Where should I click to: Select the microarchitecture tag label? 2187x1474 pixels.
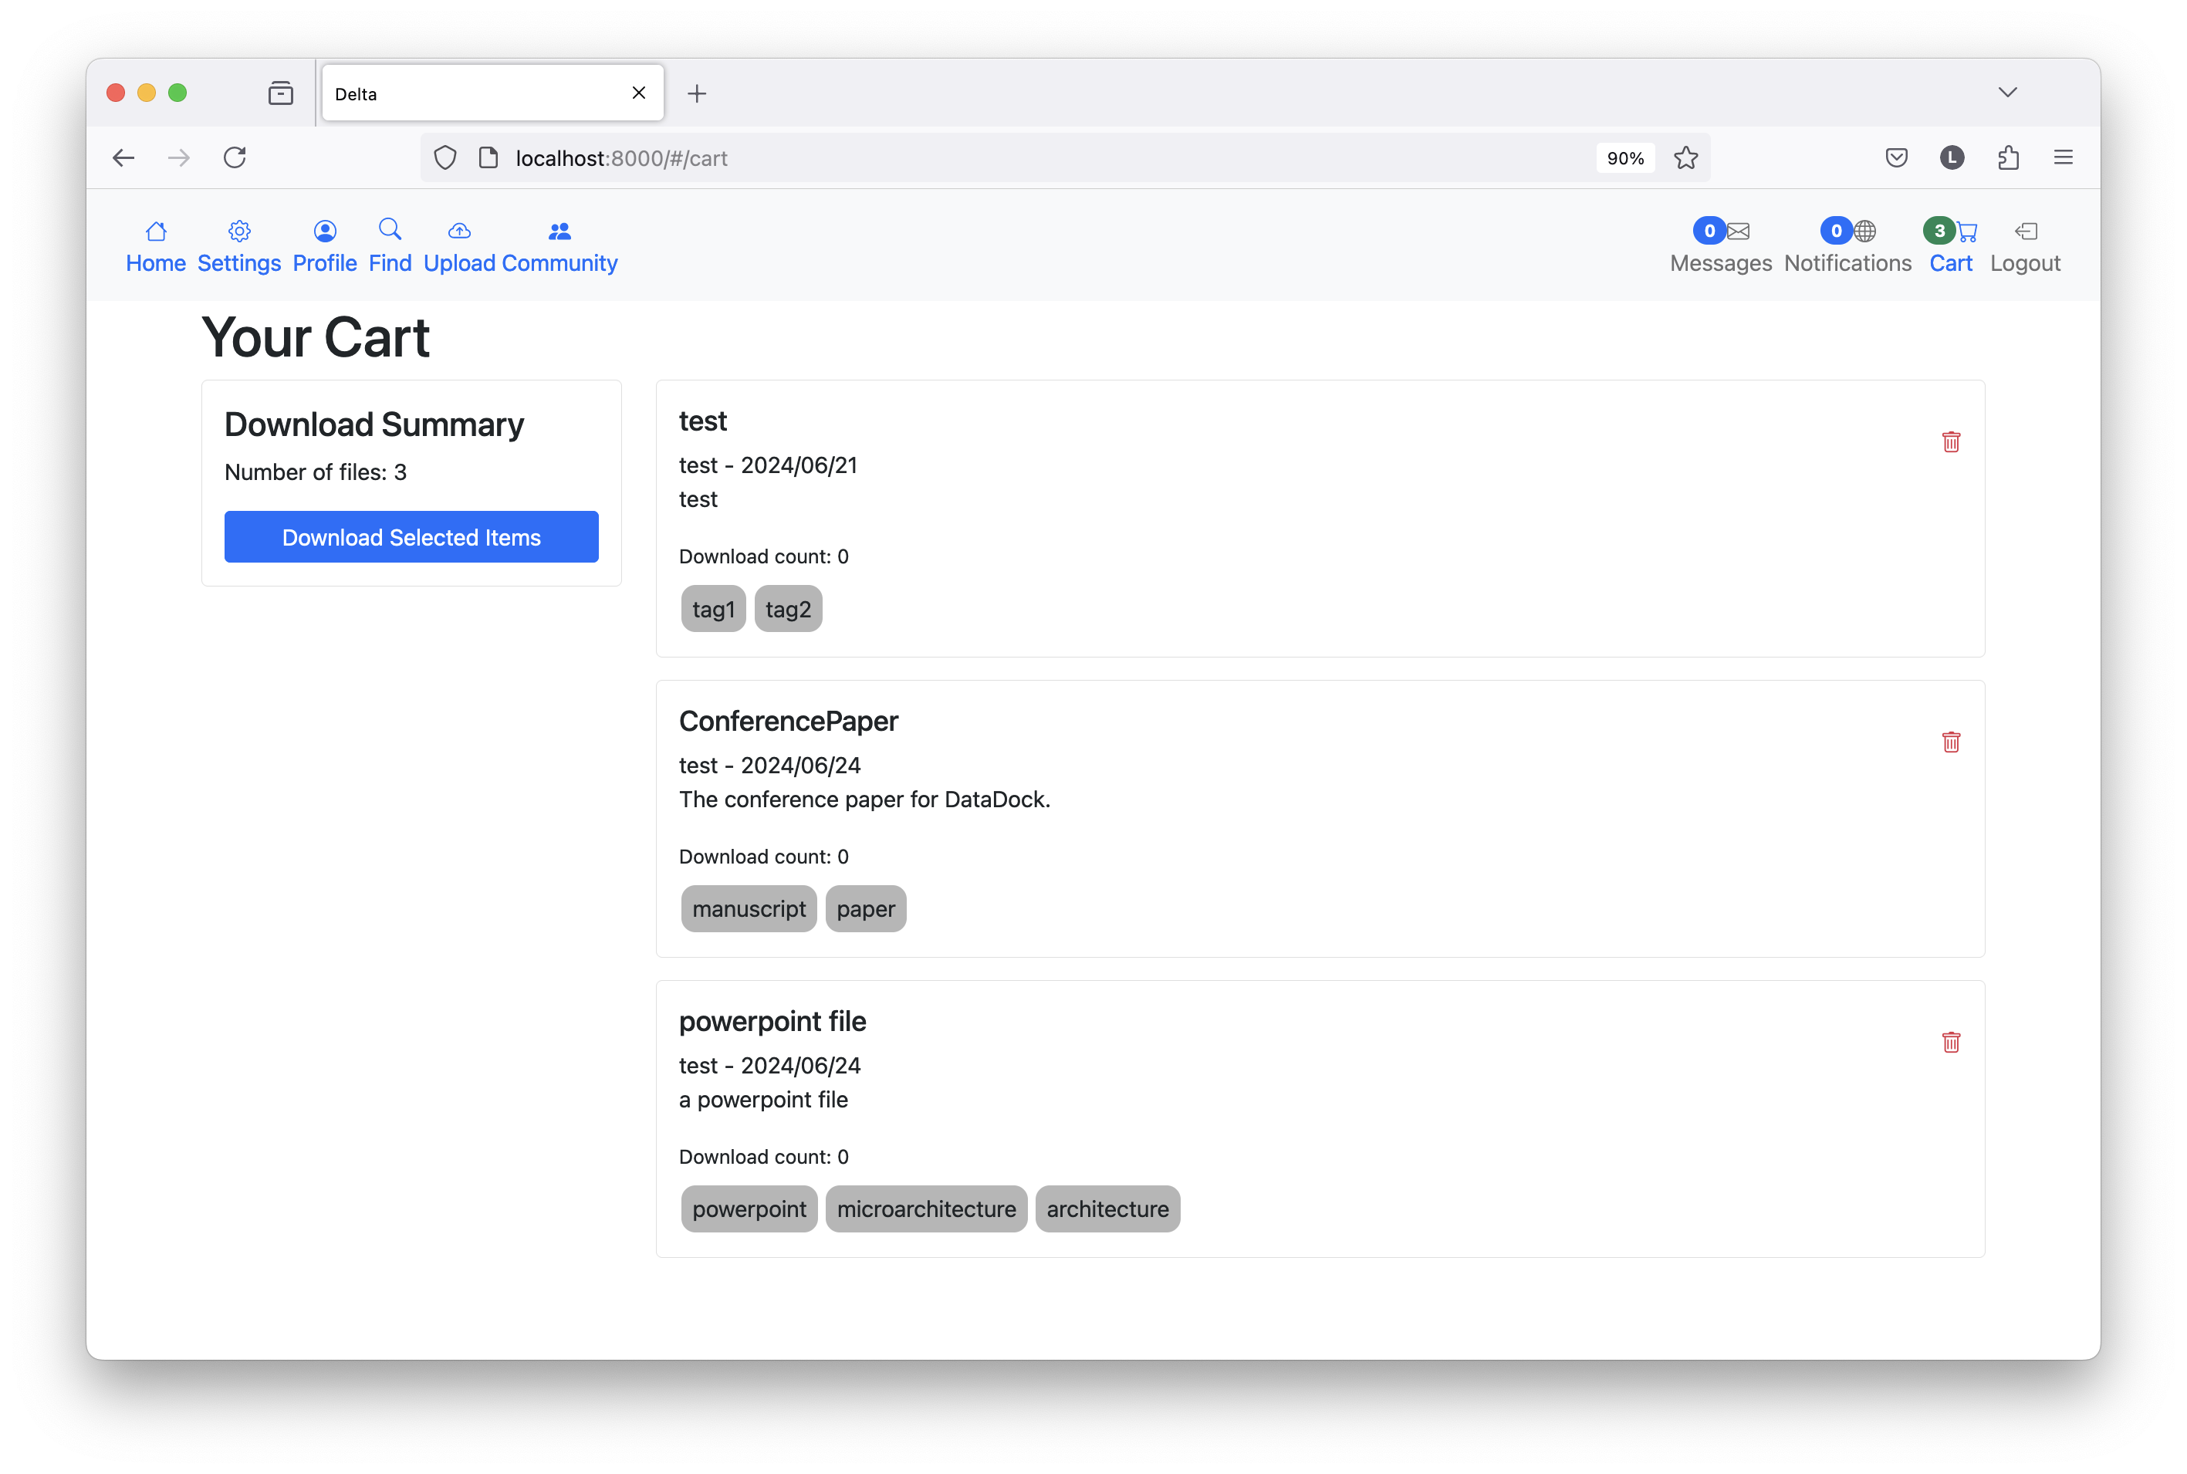click(x=926, y=1208)
